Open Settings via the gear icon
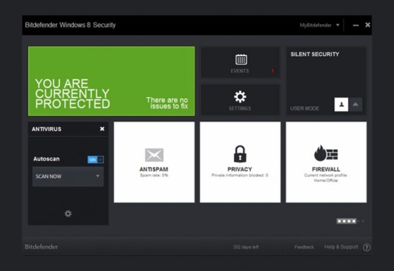Image resolution: width=394 pixels, height=271 pixels. (241, 97)
